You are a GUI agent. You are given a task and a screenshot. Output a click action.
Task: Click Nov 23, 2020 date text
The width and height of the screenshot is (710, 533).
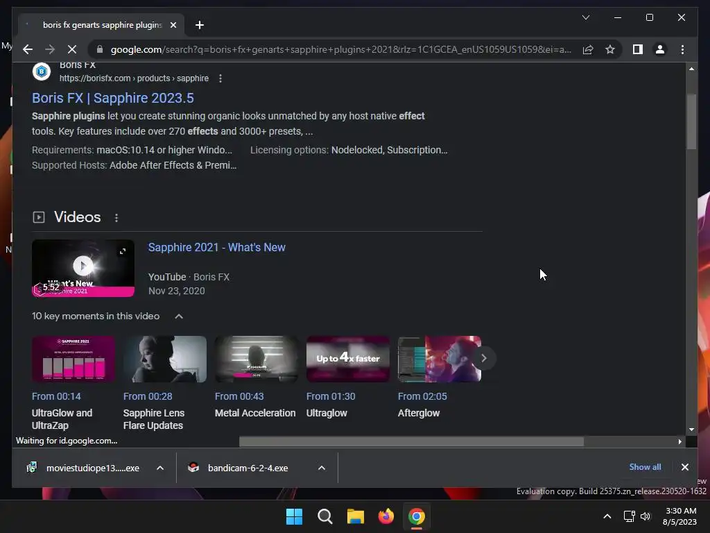(x=177, y=291)
